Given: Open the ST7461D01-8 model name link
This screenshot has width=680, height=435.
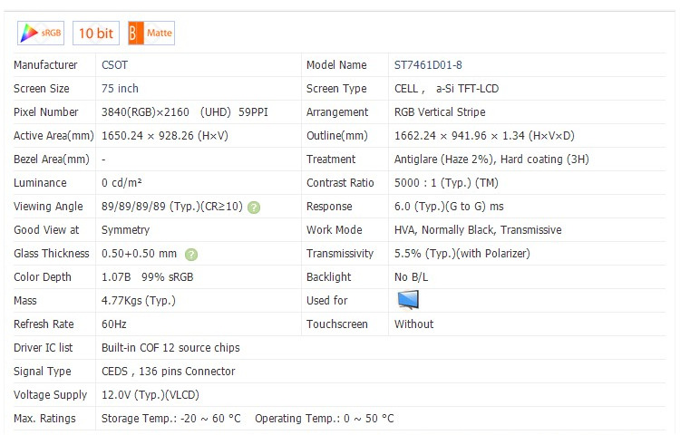Looking at the screenshot, I should (428, 65).
